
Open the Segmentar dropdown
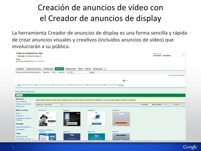coord(47,72)
